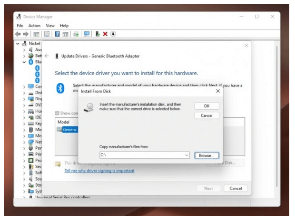The image size is (295, 220).
Task: Select the Computer category icon in tree
Action: [x=30, y=86]
